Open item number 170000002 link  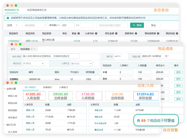point(14,41)
